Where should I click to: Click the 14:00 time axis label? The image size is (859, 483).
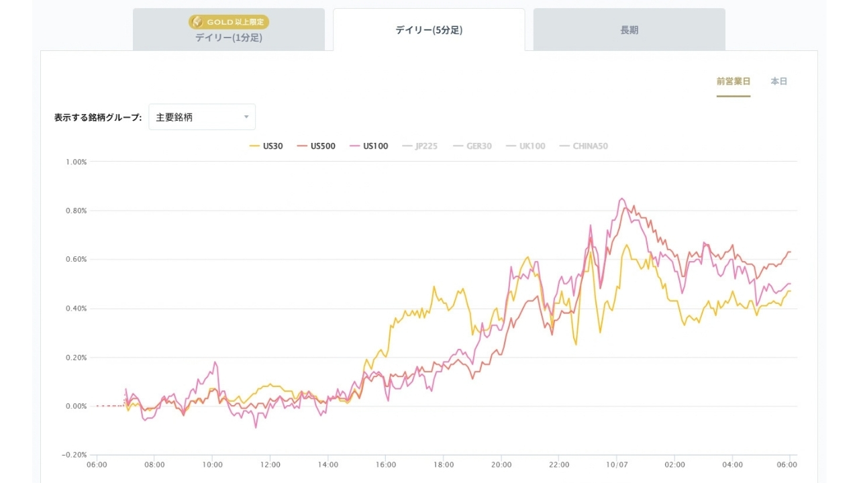tap(328, 464)
